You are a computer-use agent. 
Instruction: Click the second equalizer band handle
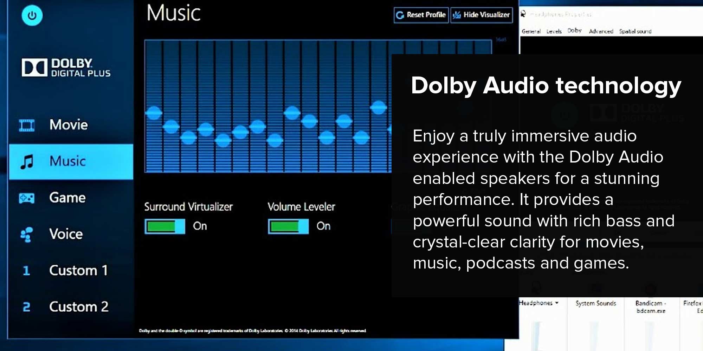[171, 126]
